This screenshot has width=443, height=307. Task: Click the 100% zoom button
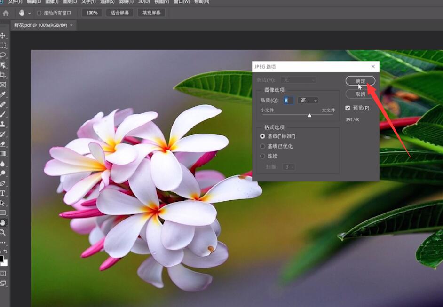pos(92,13)
